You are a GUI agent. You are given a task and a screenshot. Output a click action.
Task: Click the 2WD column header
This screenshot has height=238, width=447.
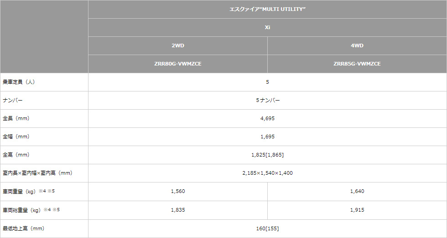178,46
